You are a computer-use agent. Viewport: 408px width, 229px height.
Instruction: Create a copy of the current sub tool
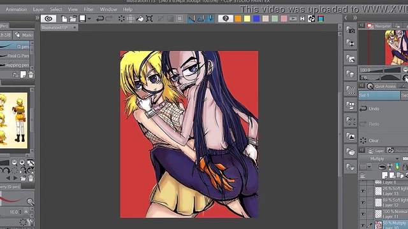point(23,75)
